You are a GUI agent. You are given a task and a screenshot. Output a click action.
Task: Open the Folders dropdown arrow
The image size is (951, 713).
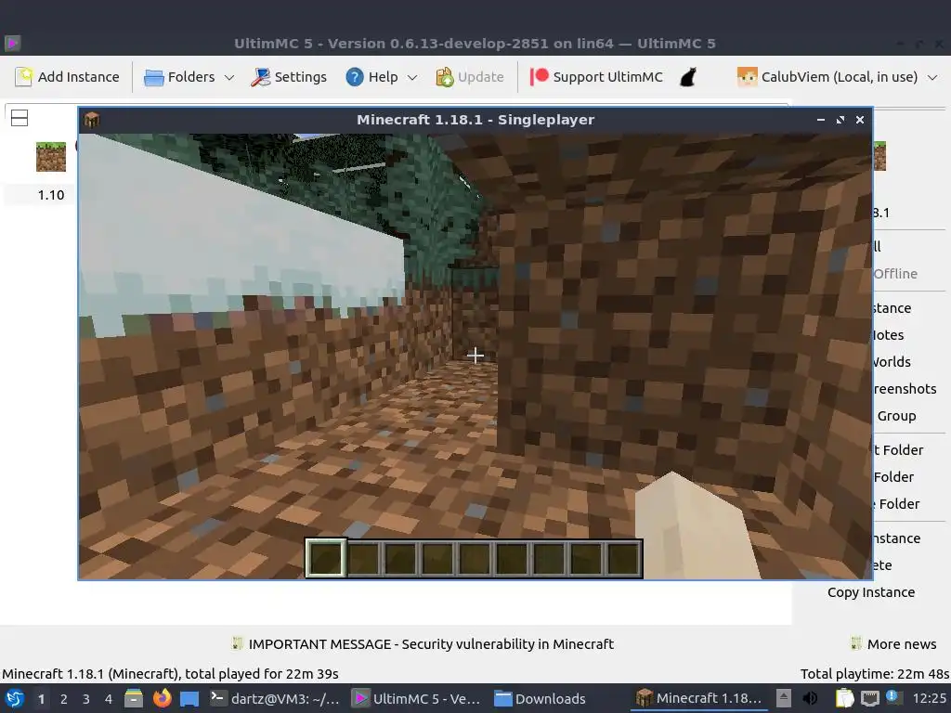[x=229, y=78]
